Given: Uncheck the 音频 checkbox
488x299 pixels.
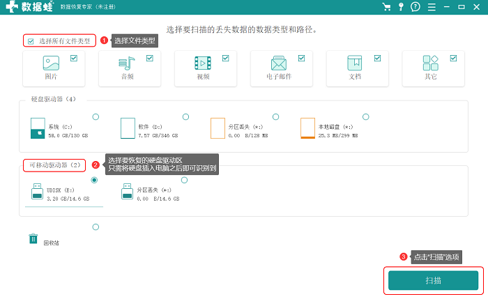Looking at the screenshot, I should (x=150, y=58).
